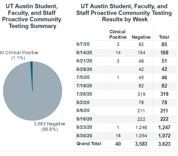Screen dimensions: 178x156
Task: Click the 3,623 grand total value
Action: [x=164, y=144]
